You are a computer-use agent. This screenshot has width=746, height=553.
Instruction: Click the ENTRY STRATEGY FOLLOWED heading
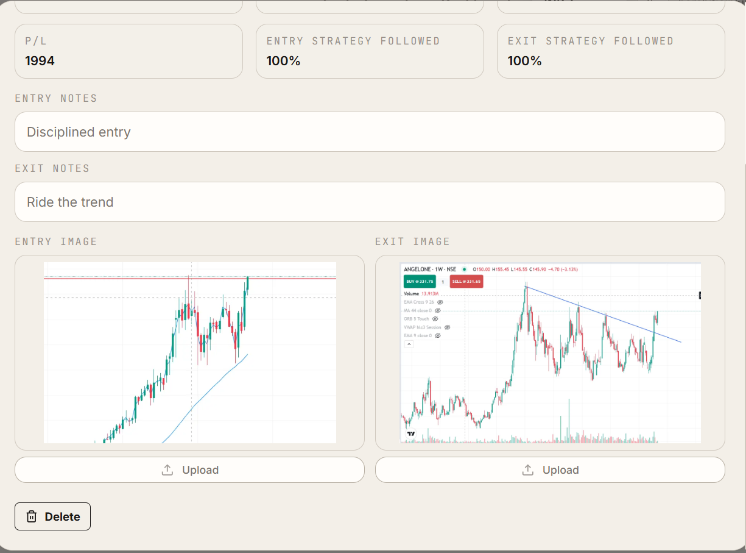pos(353,41)
